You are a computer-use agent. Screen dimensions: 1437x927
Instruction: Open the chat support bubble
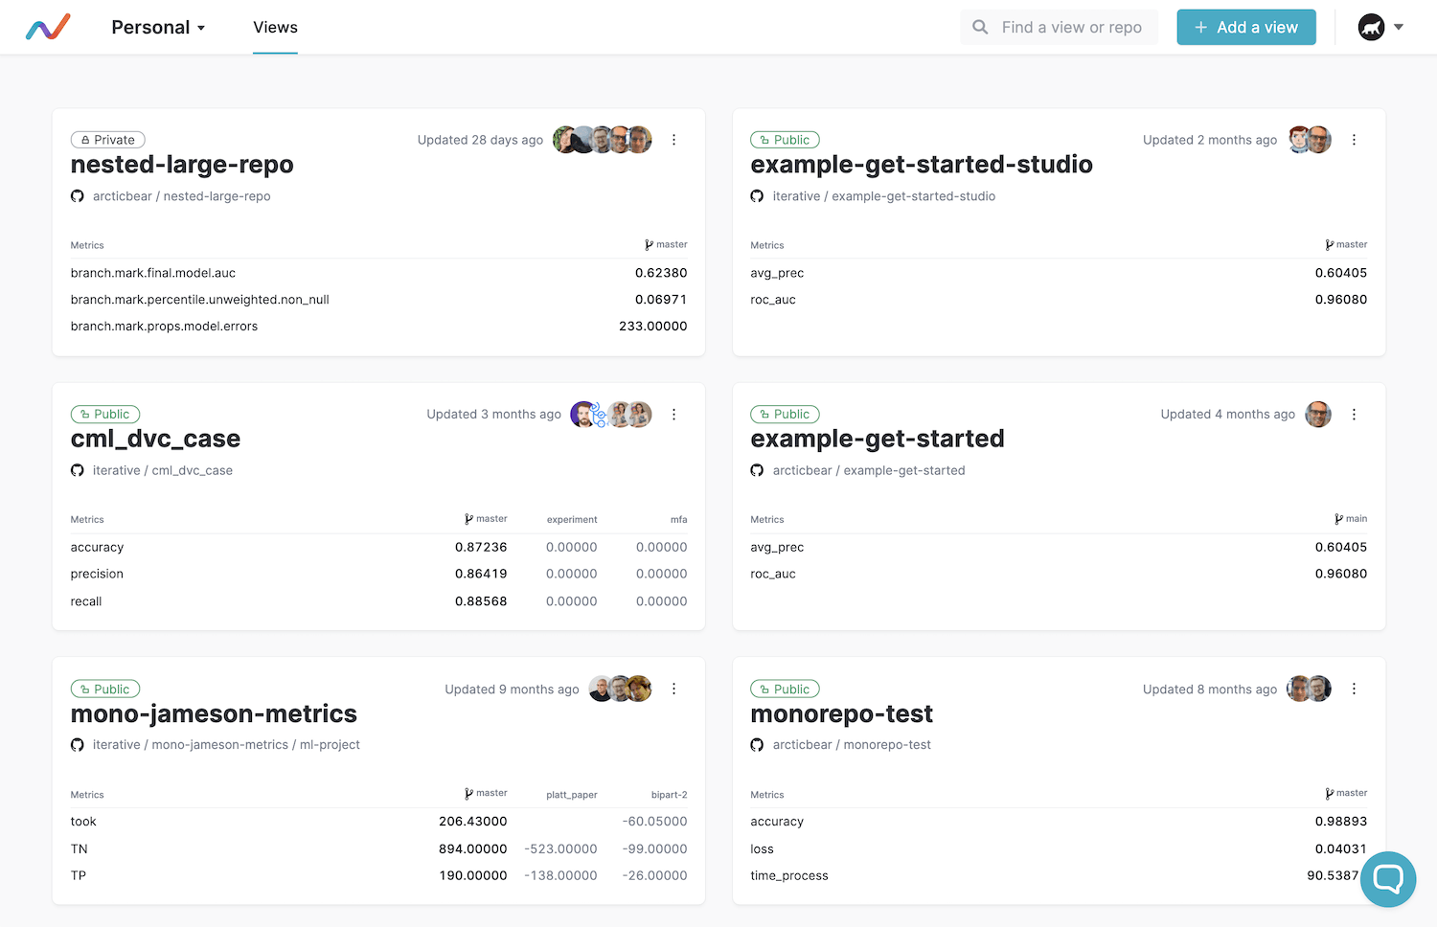click(x=1387, y=878)
